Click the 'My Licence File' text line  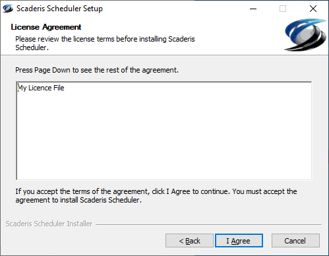coord(41,88)
